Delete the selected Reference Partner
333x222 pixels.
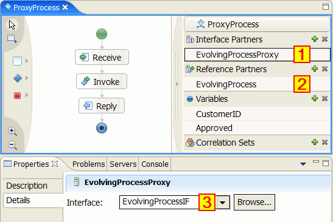324,69
